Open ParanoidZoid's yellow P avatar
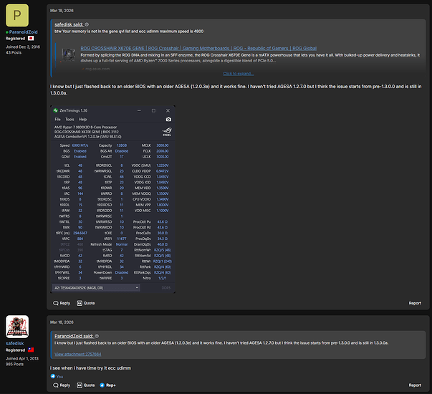This screenshot has height=394, width=432. 17,15
